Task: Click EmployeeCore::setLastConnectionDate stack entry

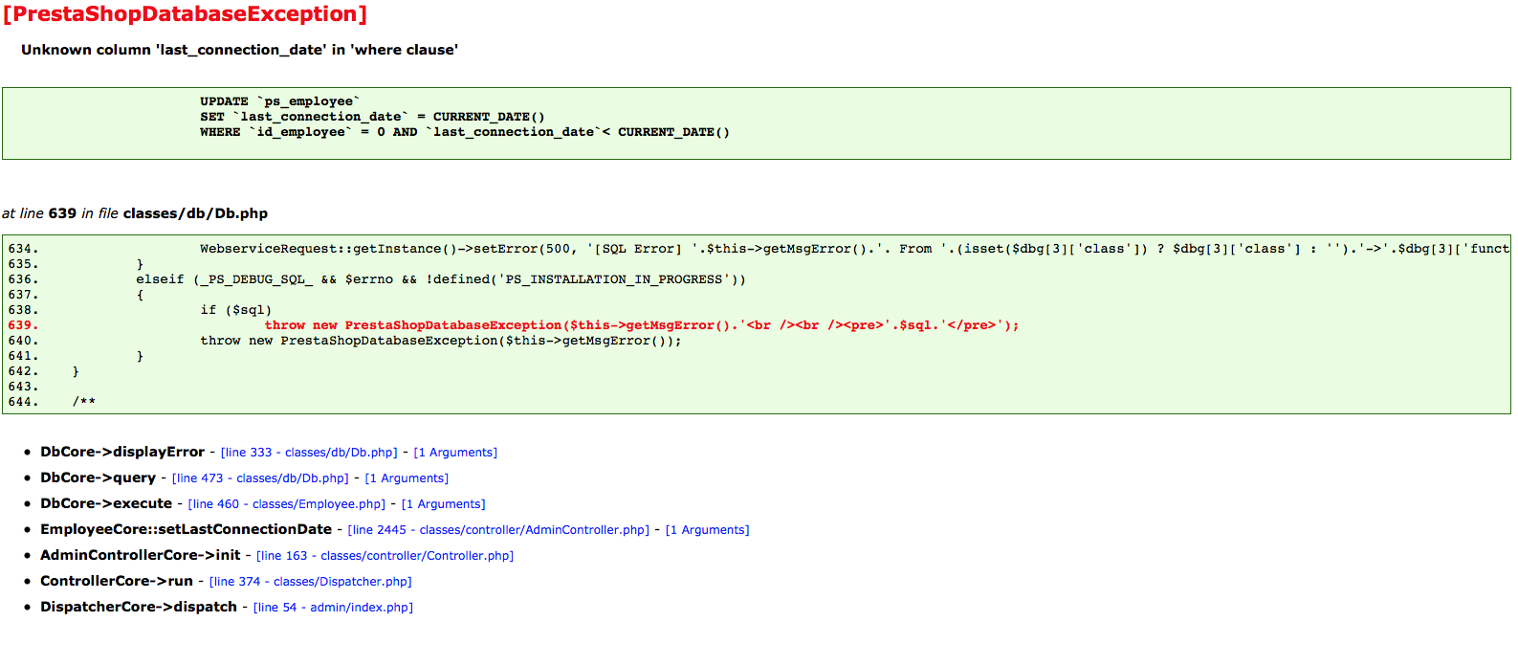Action: (x=186, y=529)
